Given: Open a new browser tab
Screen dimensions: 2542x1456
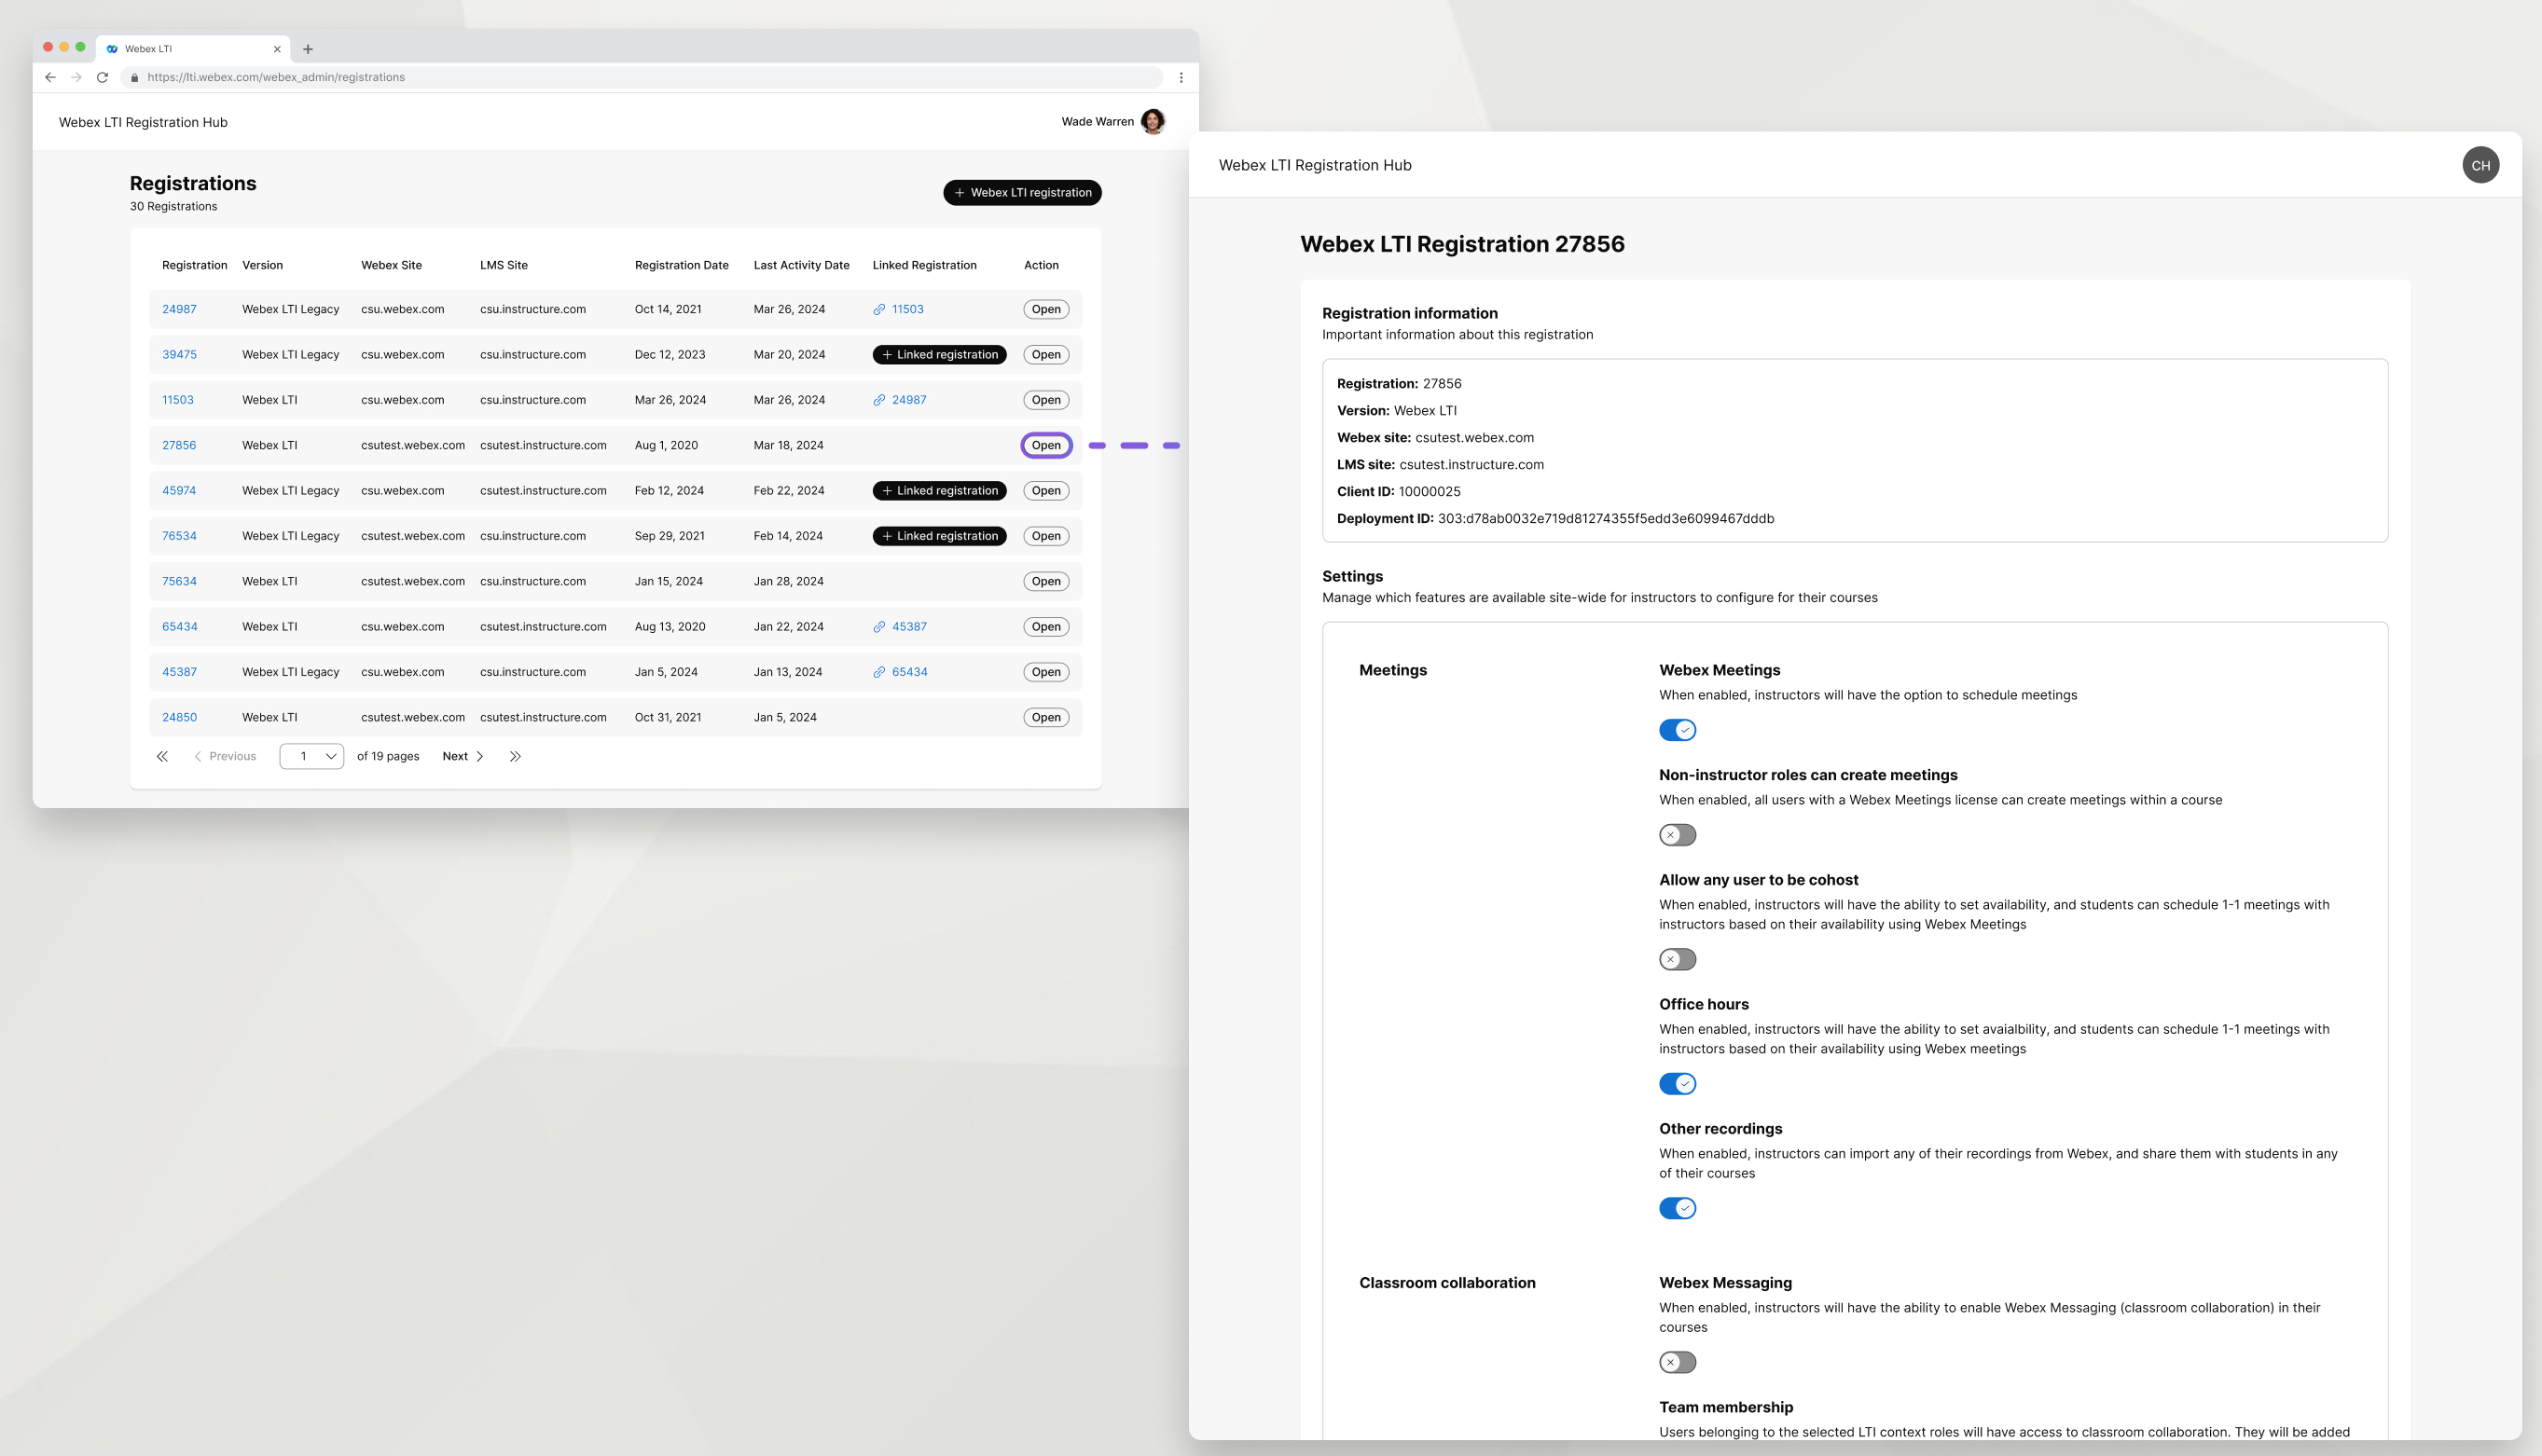Looking at the screenshot, I should coord(308,49).
